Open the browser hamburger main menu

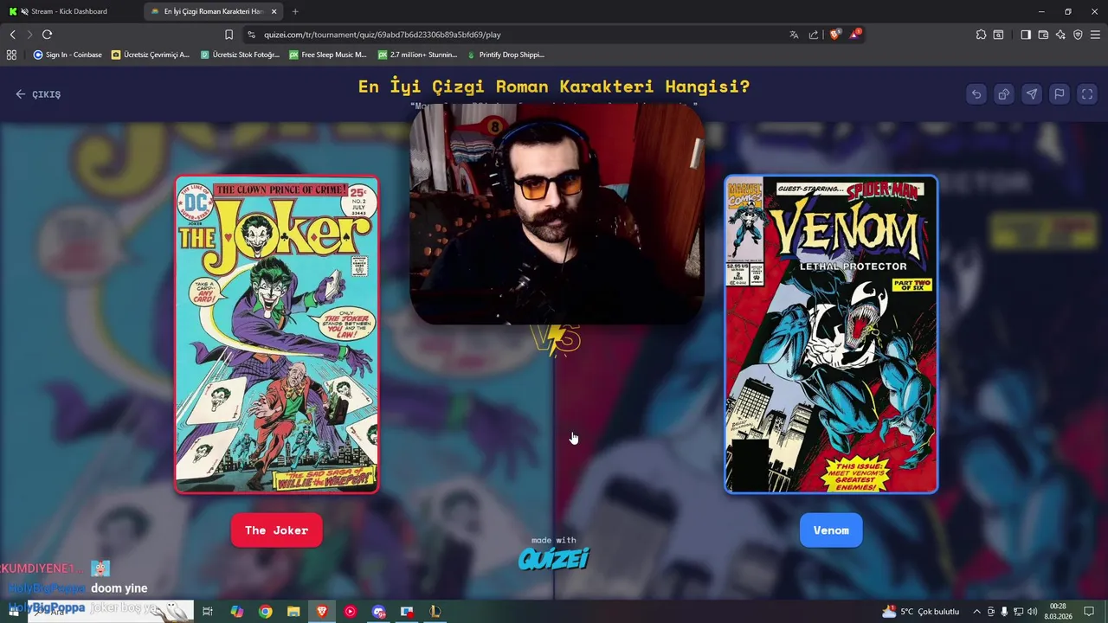click(1096, 35)
